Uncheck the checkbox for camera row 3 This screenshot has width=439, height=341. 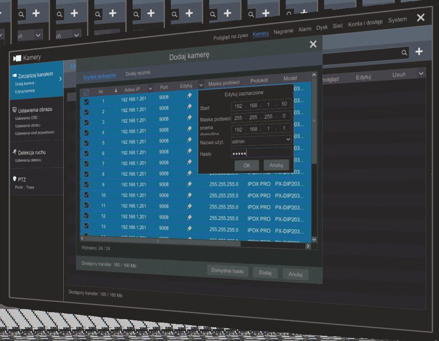86,123
